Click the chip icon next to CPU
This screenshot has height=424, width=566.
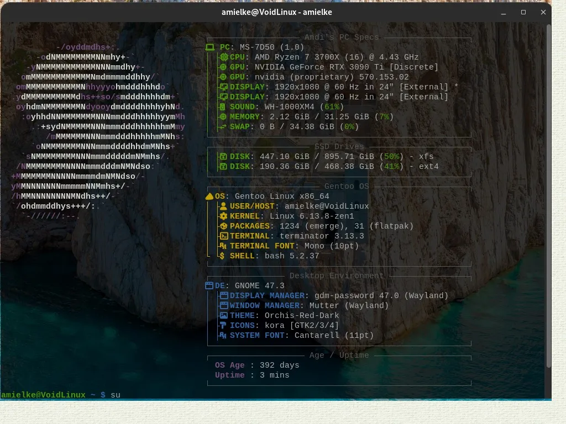[x=224, y=57]
